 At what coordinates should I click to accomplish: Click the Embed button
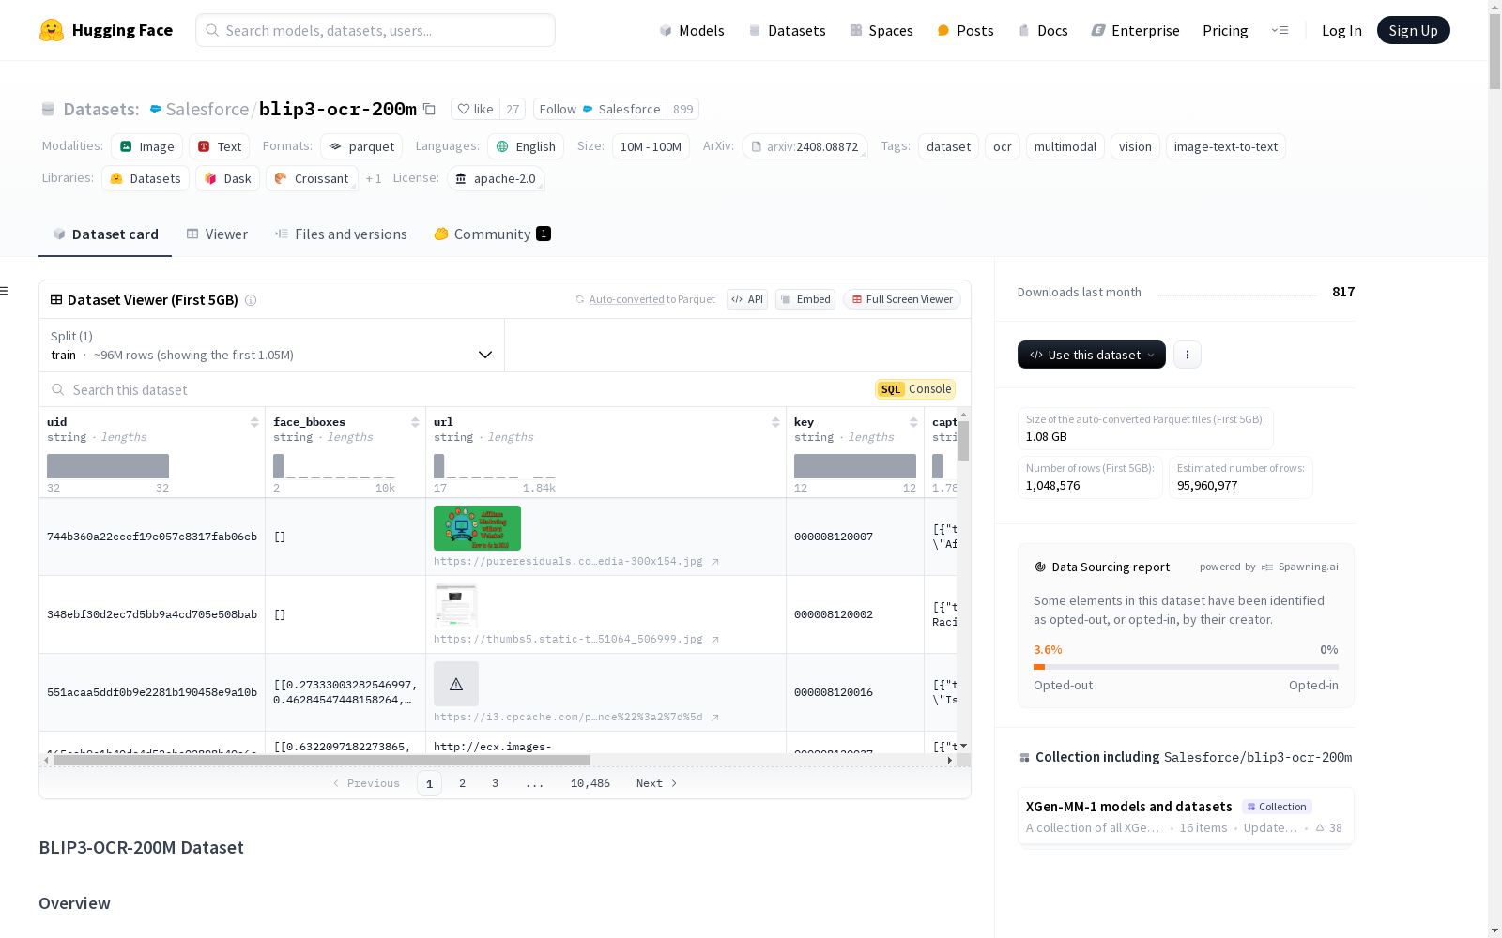805,299
